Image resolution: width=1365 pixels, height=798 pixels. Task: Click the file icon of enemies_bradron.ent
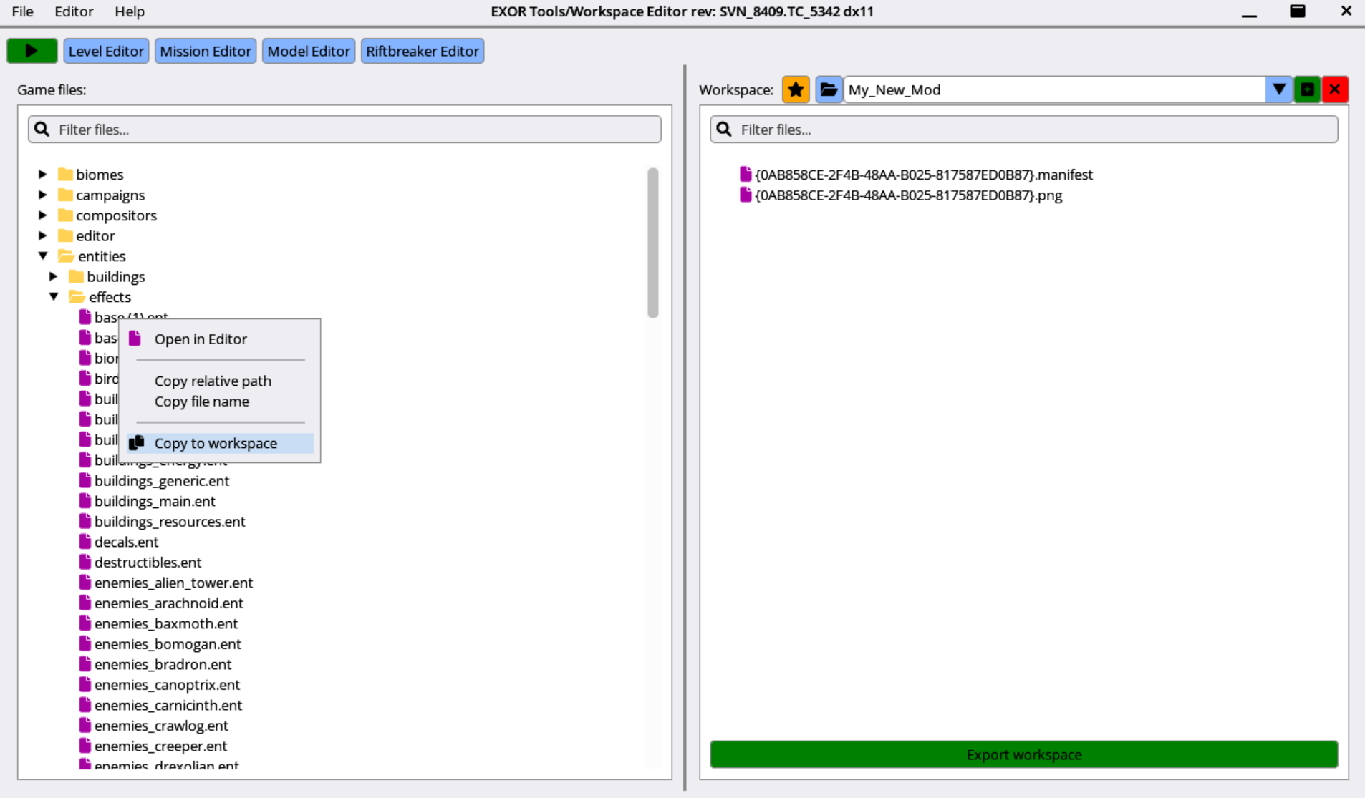click(85, 663)
